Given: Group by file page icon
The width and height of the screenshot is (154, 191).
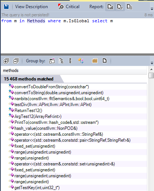Looking at the screenshot, I should pyautogui.click(x=105, y=60).
